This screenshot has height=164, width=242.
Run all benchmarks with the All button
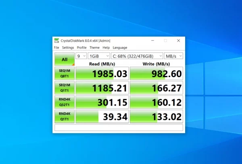coord(65,59)
